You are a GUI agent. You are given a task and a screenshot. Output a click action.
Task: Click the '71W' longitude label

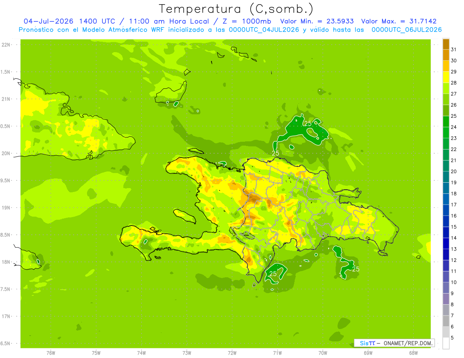pos(277,353)
